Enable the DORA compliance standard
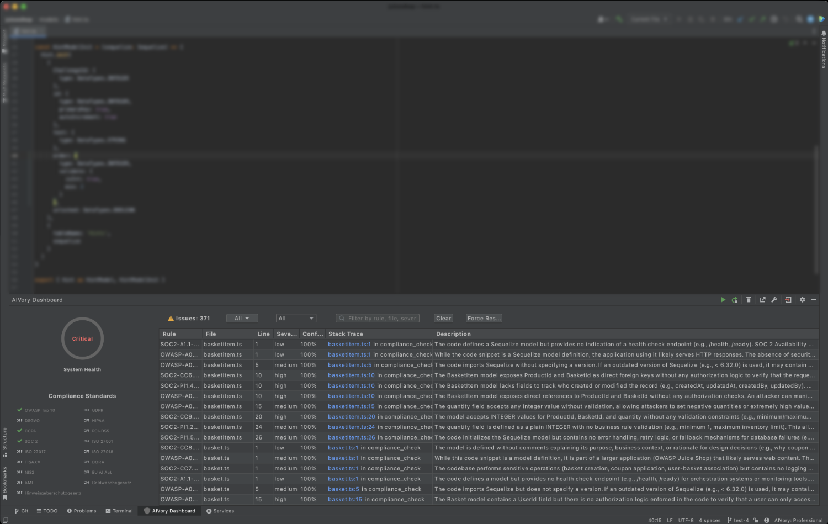Screen dimensions: 828x524 [94, 462]
